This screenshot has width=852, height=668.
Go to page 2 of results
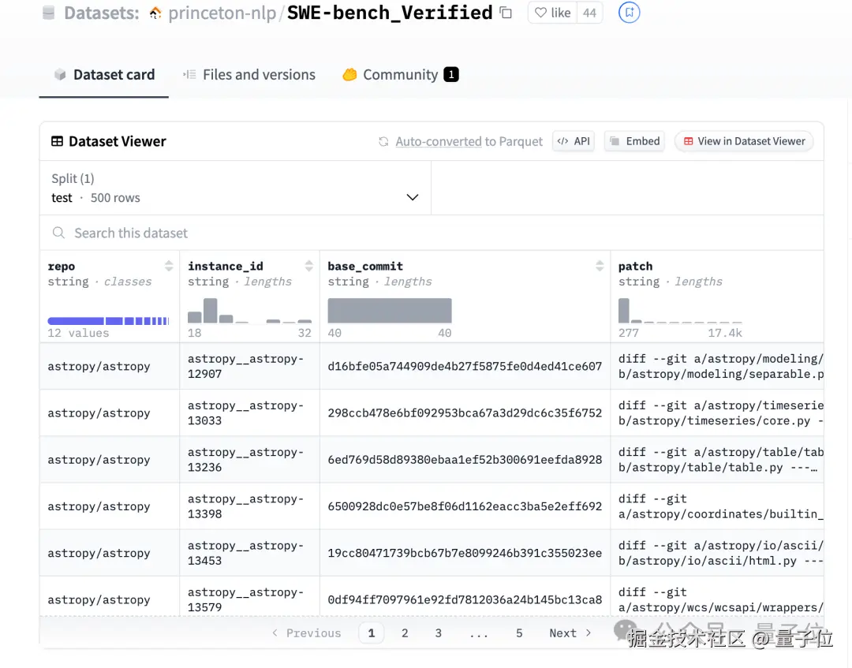pos(405,633)
